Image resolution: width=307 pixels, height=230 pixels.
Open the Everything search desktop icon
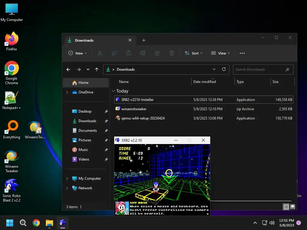click(x=12, y=129)
